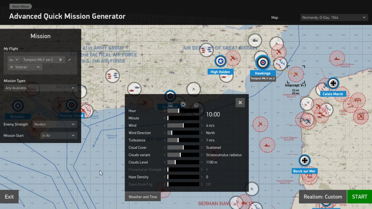Decrease Cloud Cover with left arrow

pos(165,147)
